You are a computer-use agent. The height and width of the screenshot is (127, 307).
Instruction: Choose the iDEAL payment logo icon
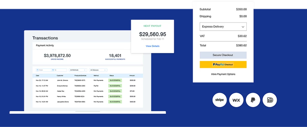270,100
